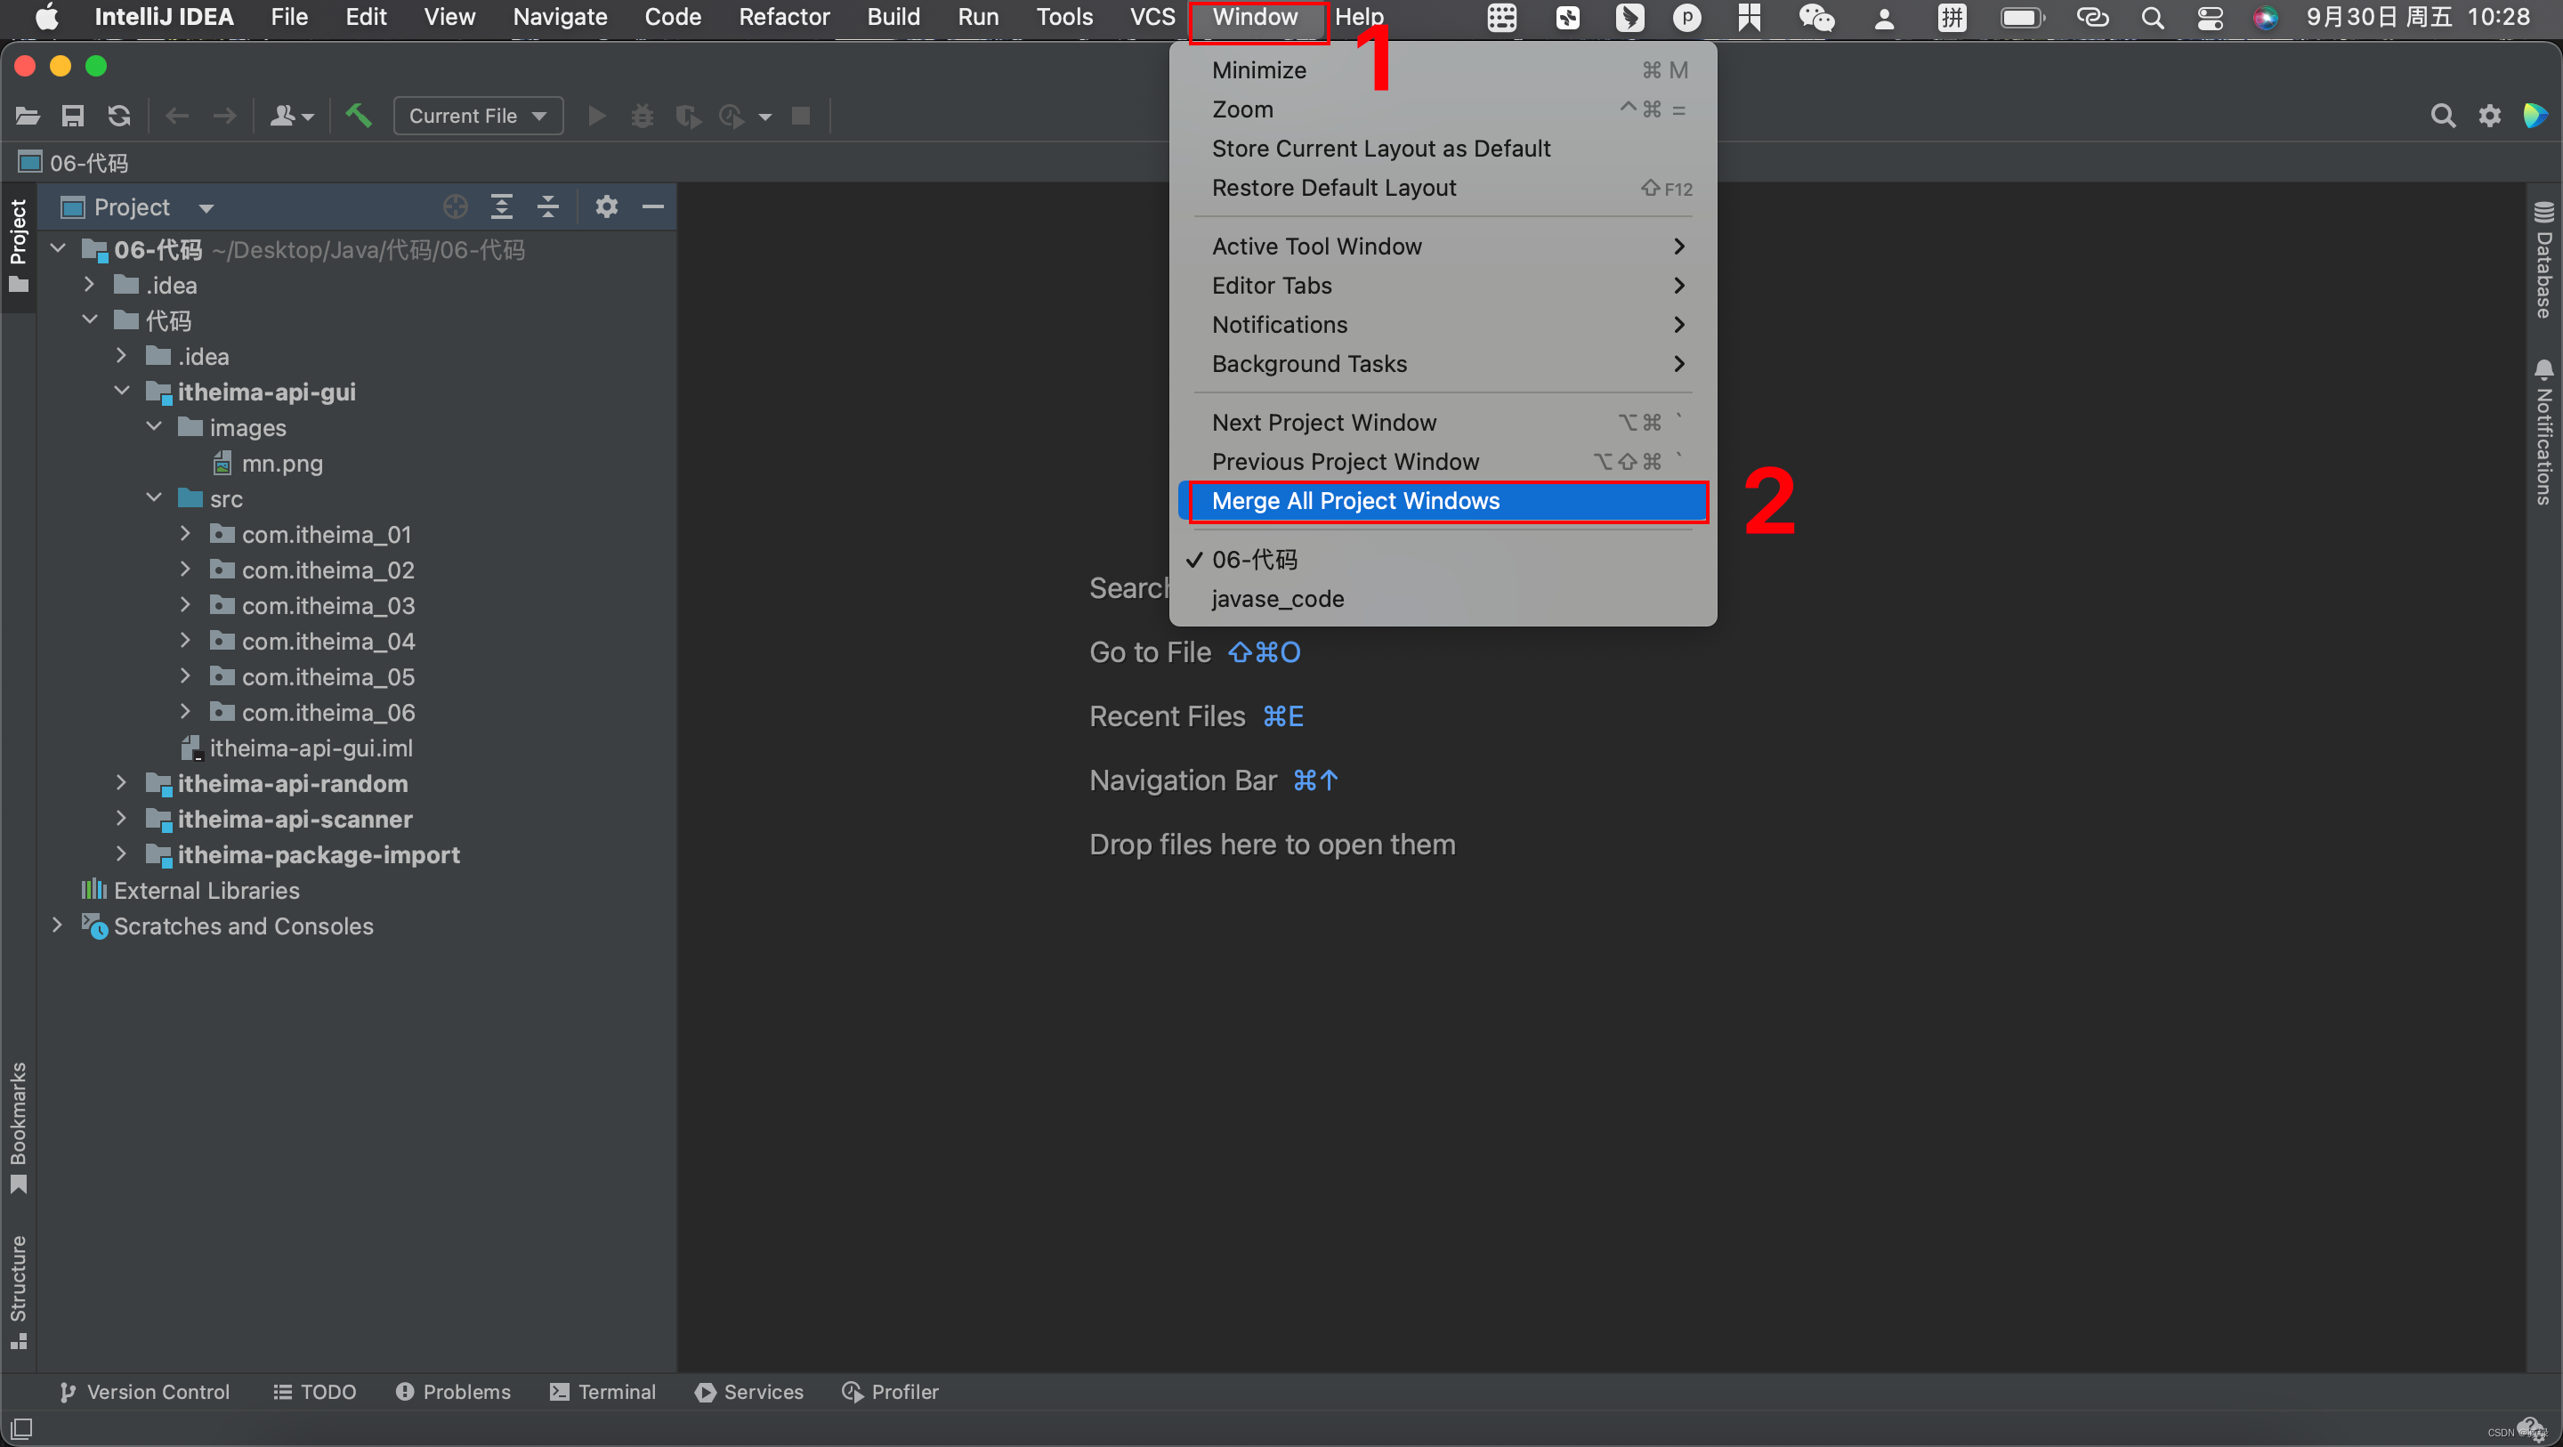This screenshot has height=1447, width=2563.
Task: Switch to the javase_code project window
Action: point(1278,599)
